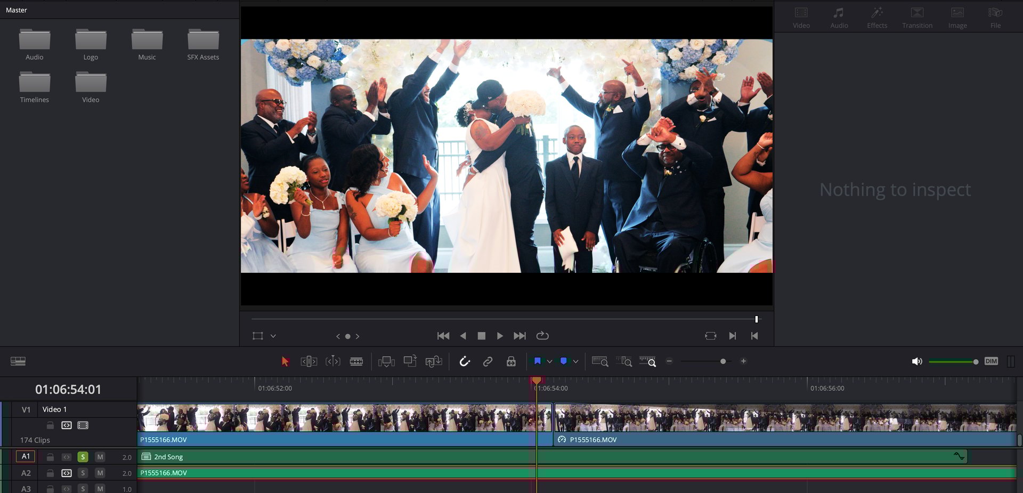1023x493 pixels.
Task: Open the Effects inspector tab
Action: click(x=877, y=18)
